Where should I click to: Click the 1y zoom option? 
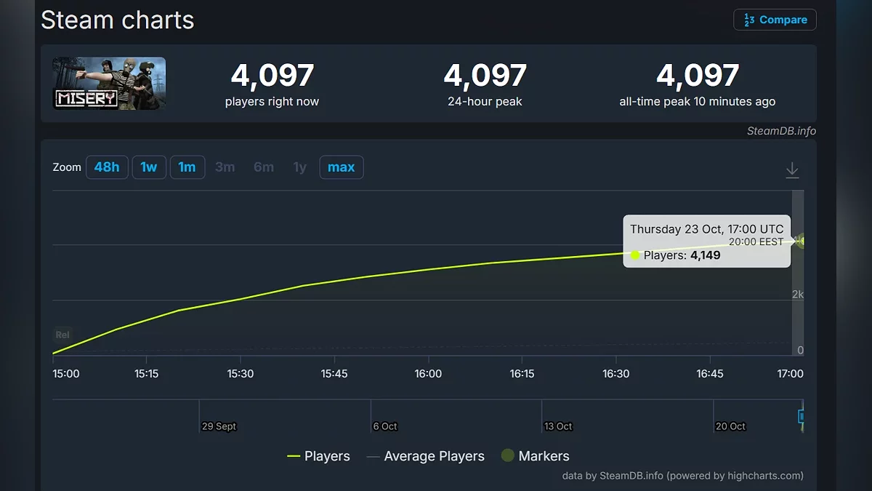299,167
